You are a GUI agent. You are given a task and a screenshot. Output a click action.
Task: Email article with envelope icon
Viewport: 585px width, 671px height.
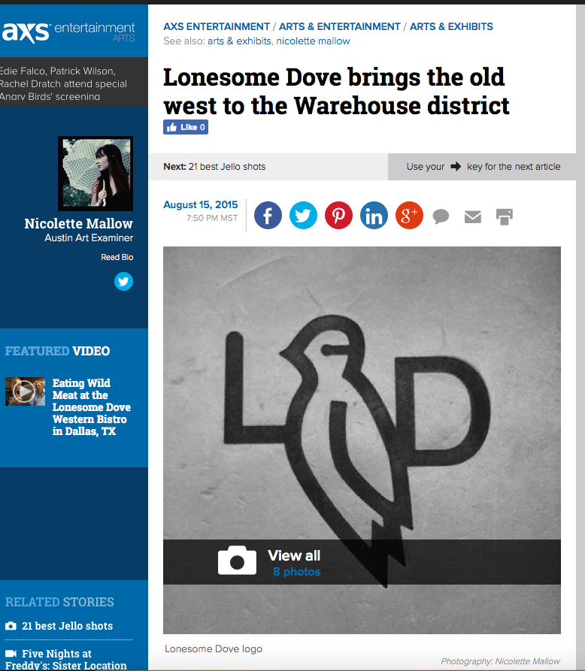coord(473,217)
